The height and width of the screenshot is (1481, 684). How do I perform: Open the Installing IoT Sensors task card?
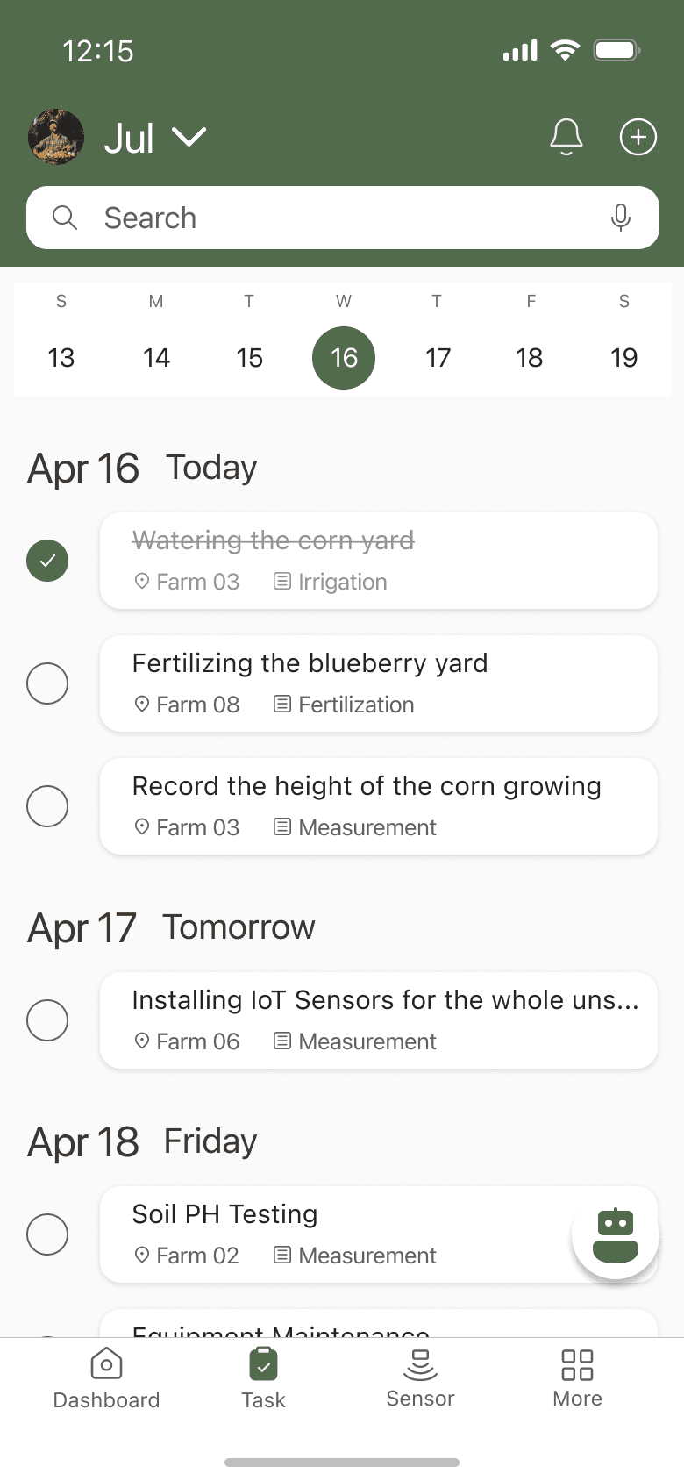pyautogui.click(x=379, y=1020)
